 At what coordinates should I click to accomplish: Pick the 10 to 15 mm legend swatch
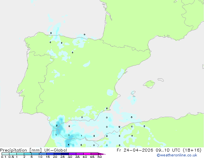pyautogui.click(x=42, y=154)
